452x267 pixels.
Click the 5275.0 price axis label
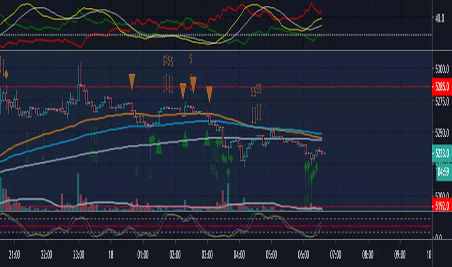click(442, 101)
